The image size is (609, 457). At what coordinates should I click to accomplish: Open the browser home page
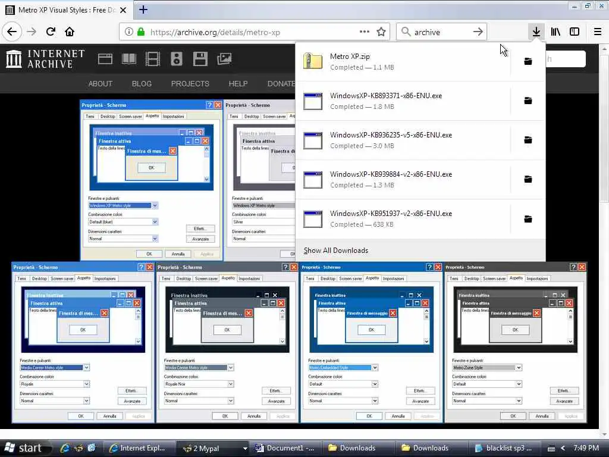coord(70,32)
